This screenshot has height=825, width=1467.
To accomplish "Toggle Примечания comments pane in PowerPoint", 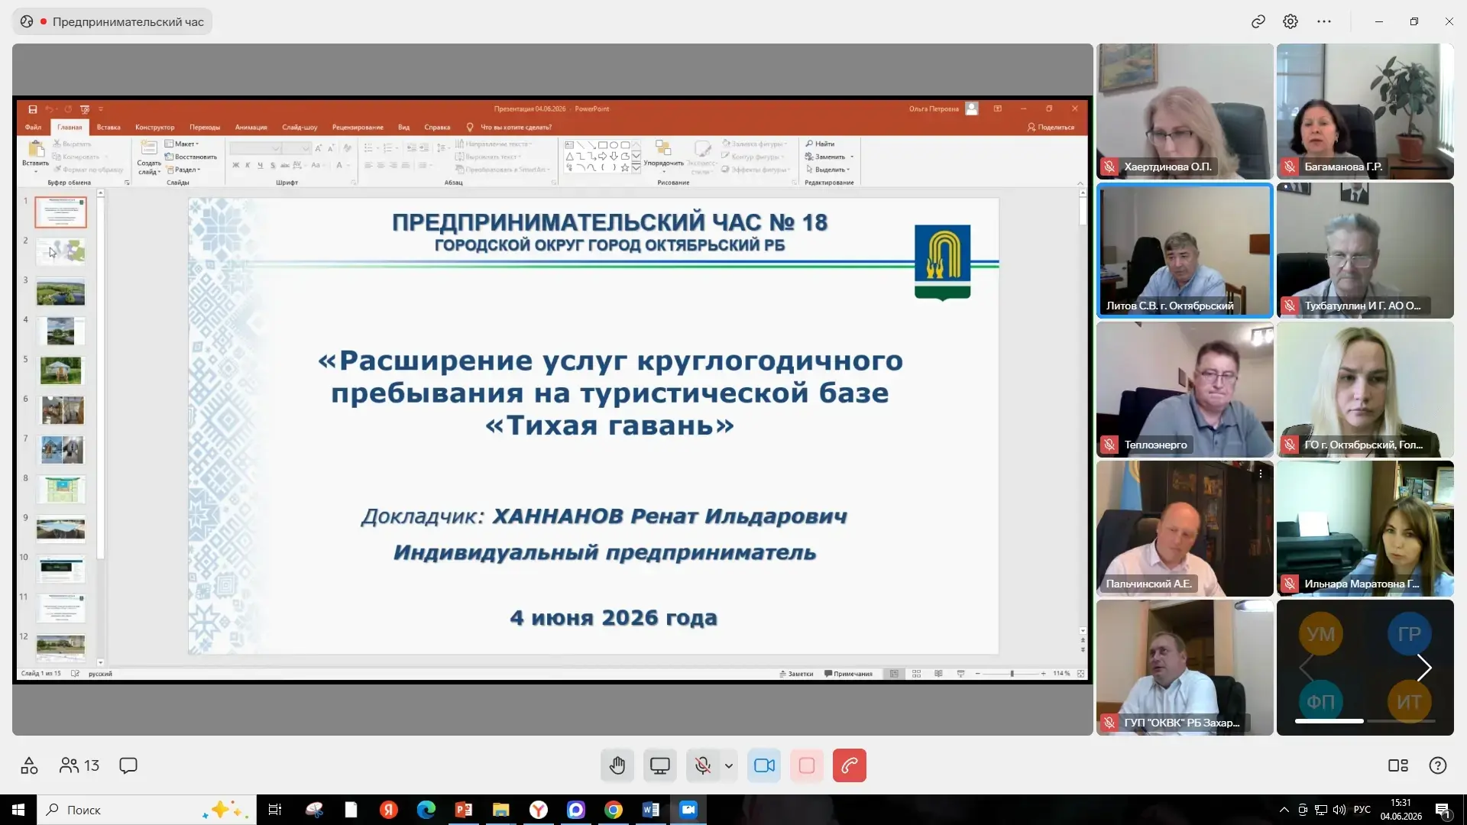I will click(x=848, y=674).
